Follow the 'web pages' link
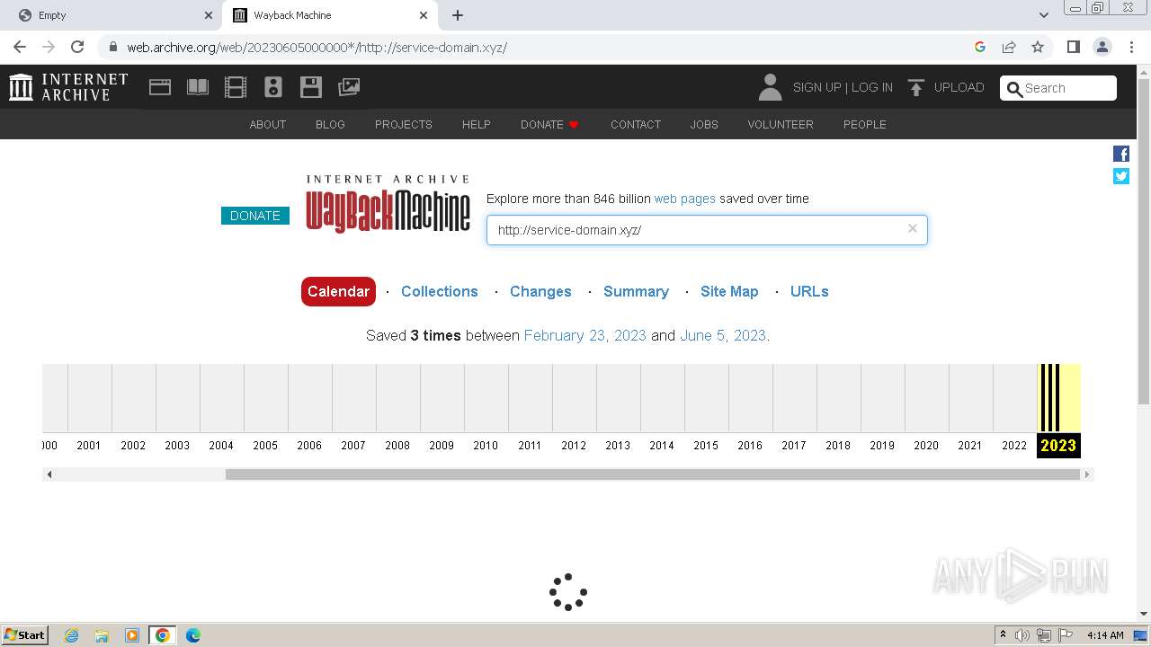Screen dimensions: 1151x647 click(x=685, y=199)
